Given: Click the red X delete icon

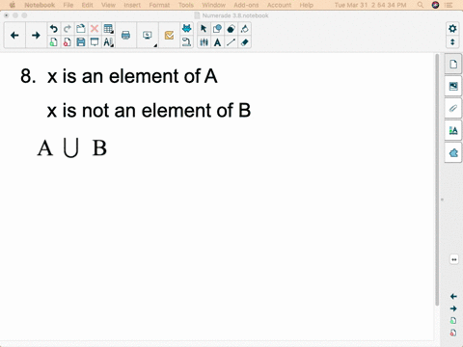Looking at the screenshot, I should point(95,29).
